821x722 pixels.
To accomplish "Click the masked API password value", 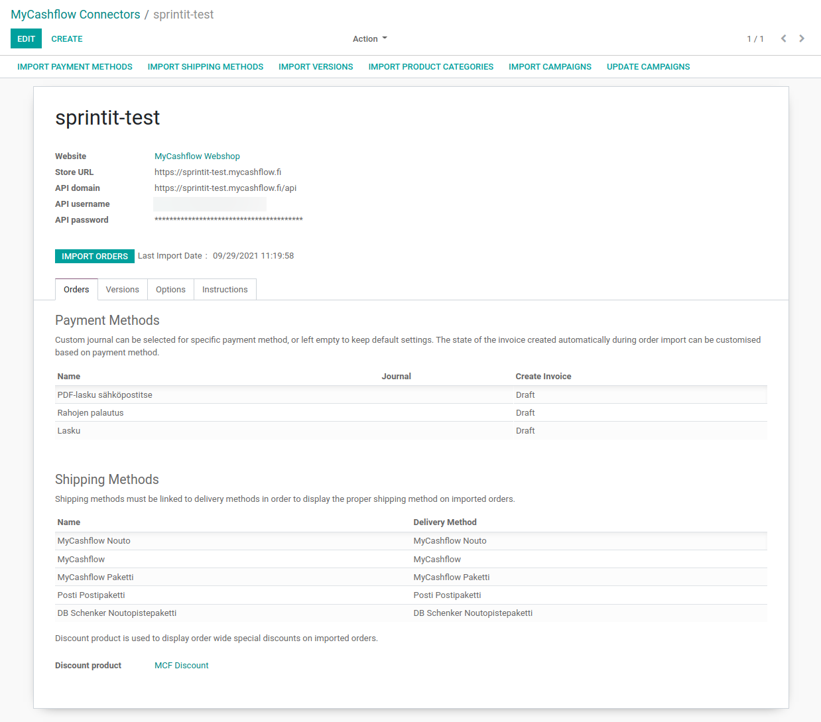I will (229, 220).
